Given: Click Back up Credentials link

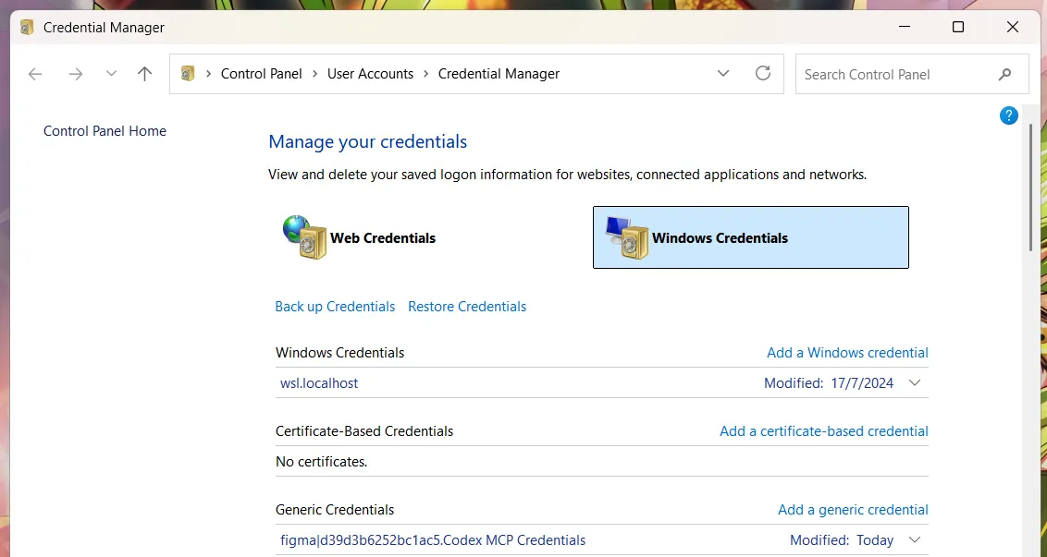Looking at the screenshot, I should click(x=335, y=307).
